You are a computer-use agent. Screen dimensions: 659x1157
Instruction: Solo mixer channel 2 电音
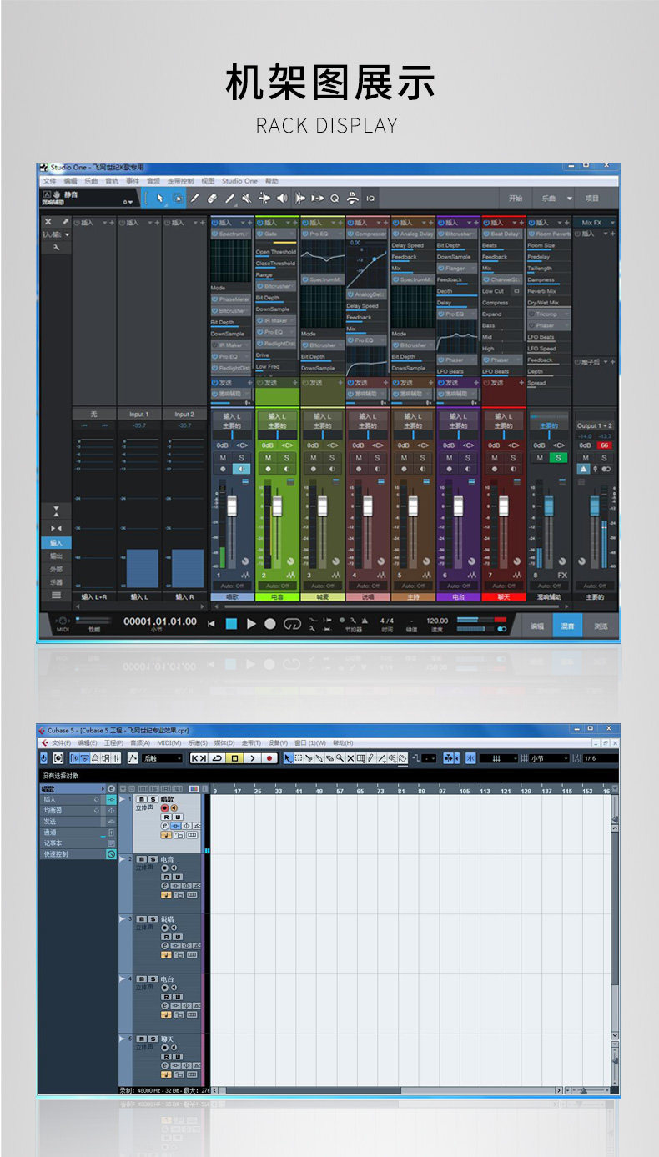pos(286,457)
